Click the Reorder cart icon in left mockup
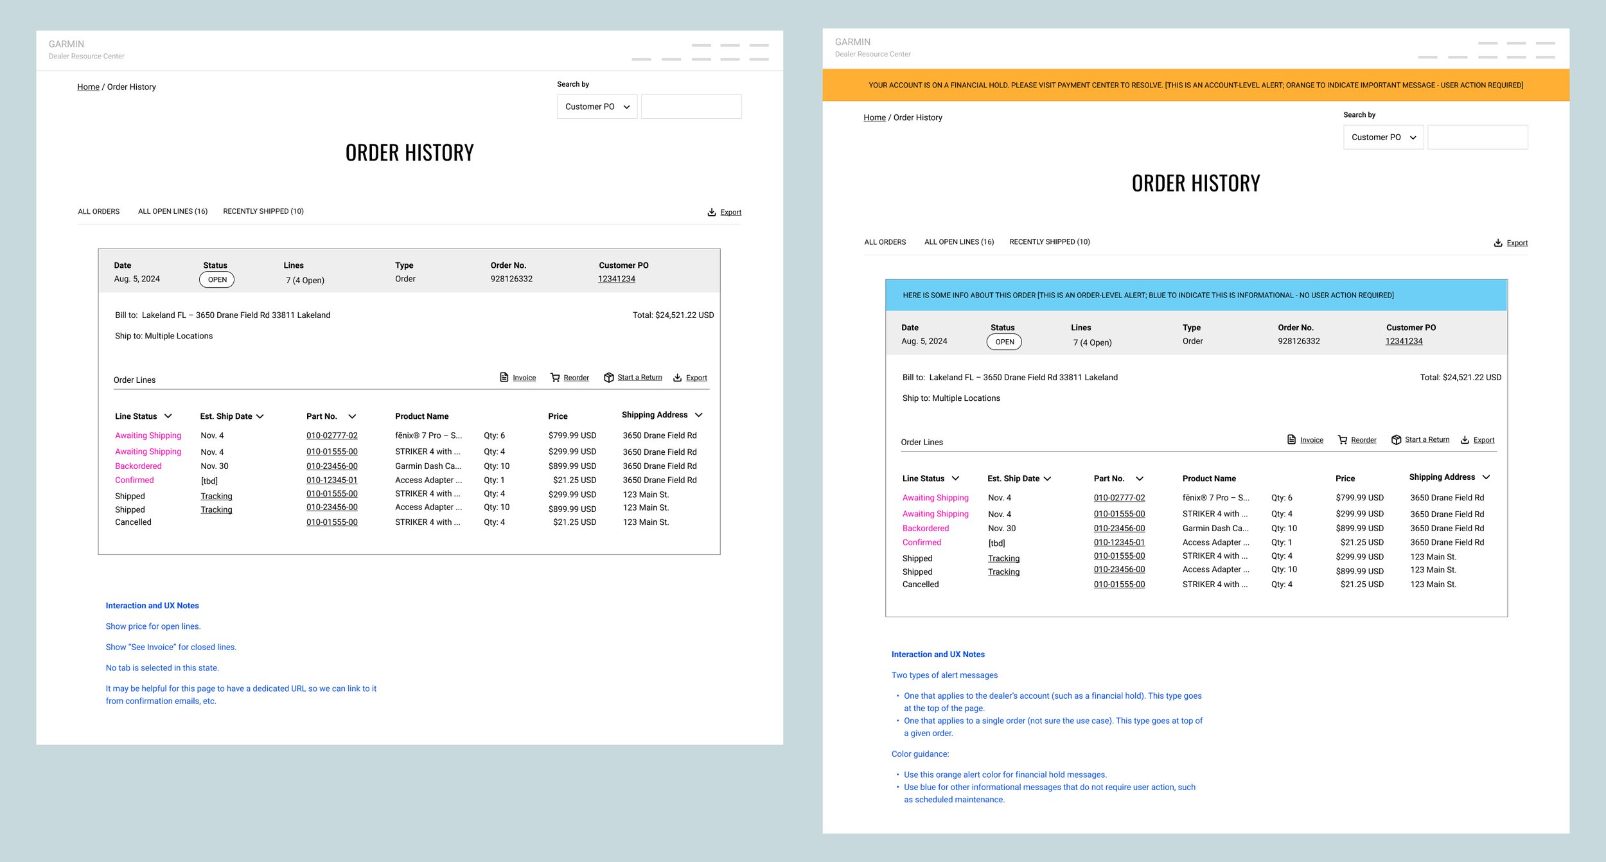This screenshot has width=1606, height=862. [x=555, y=378]
